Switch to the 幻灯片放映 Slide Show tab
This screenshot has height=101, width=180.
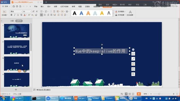[64, 6]
